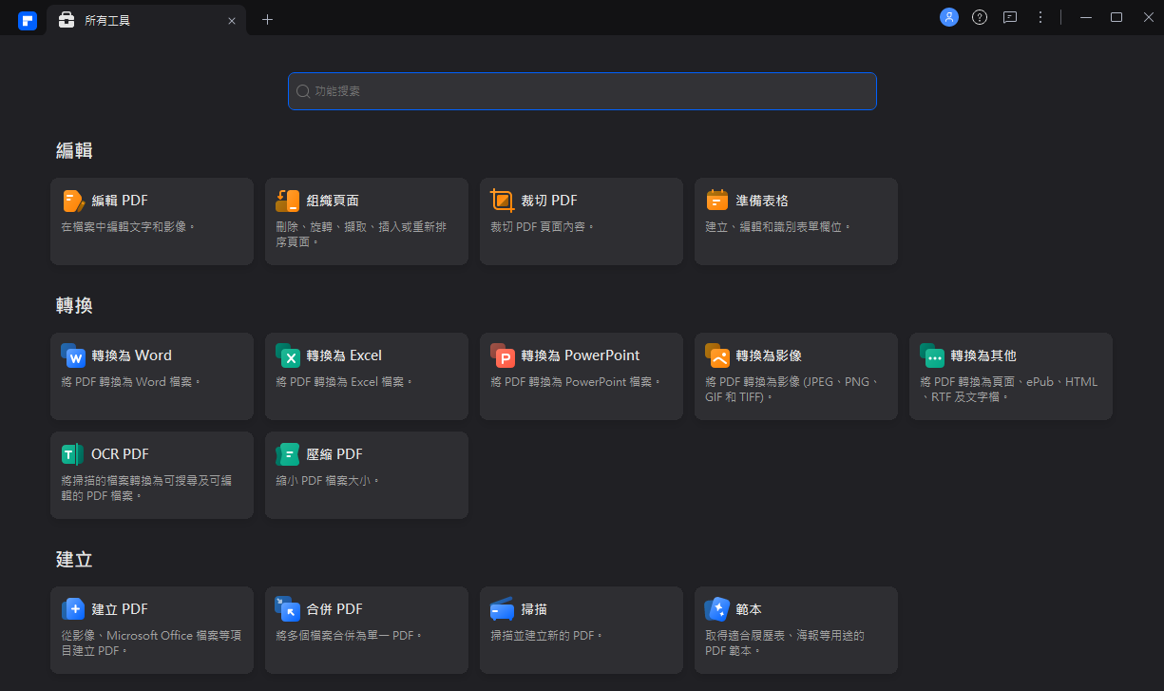
Task: Add a new tab with plus button
Action: [x=267, y=19]
